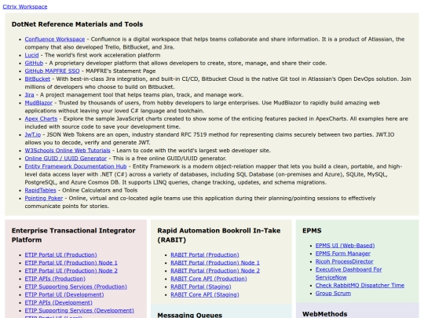Viewport: 424px width, 318px height.
Task: Open Executive Dashboard For ServiceNow
Action: [349, 273]
